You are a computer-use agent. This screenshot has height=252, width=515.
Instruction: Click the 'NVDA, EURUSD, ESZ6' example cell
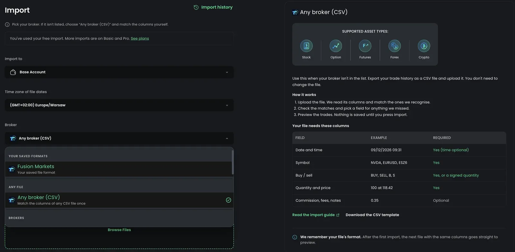pos(389,163)
